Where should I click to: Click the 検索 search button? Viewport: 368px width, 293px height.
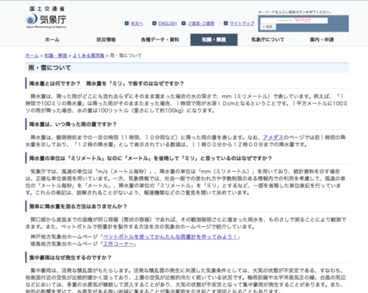coord(268,26)
